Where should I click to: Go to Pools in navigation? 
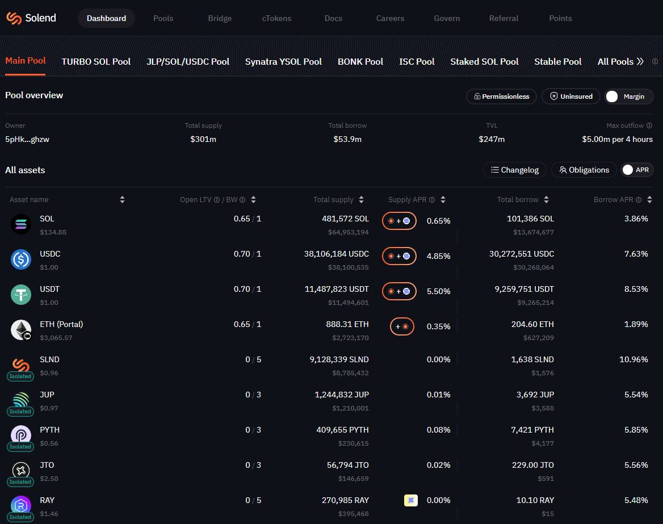click(163, 18)
